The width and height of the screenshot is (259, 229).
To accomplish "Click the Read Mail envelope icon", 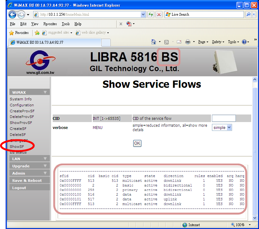I will pos(179,42).
